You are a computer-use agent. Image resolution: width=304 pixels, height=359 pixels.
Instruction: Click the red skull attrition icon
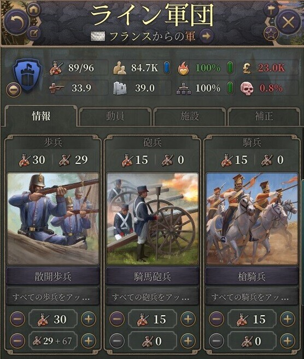[x=247, y=88]
